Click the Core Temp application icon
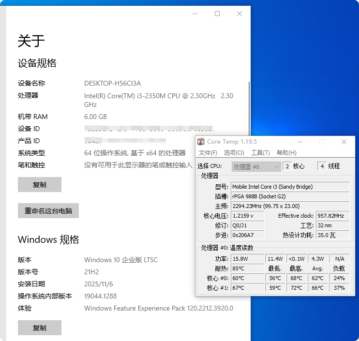The width and height of the screenshot is (359, 341). tap(201, 142)
